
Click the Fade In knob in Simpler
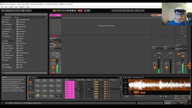click(x=176, y=98)
